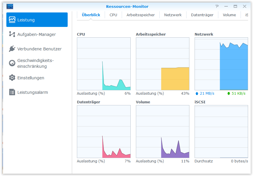Screen dimensions: 253x176
Task: Open the Netzwerk tab
Action: pyautogui.click(x=173, y=15)
